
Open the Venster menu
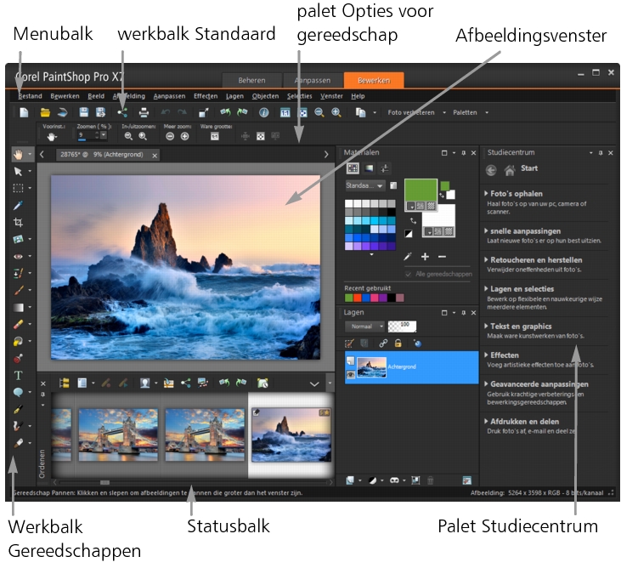331,96
